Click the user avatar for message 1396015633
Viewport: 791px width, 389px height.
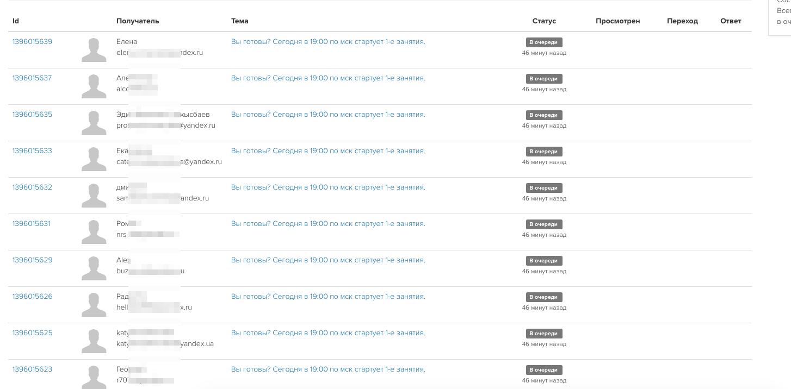pos(94,159)
